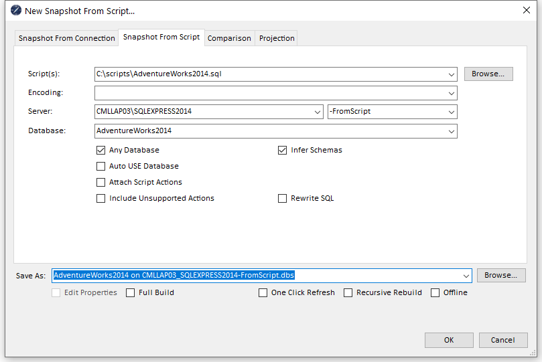Viewport: 542px width, 362px height.
Task: Toggle the Offline checkbox
Action: 435,292
